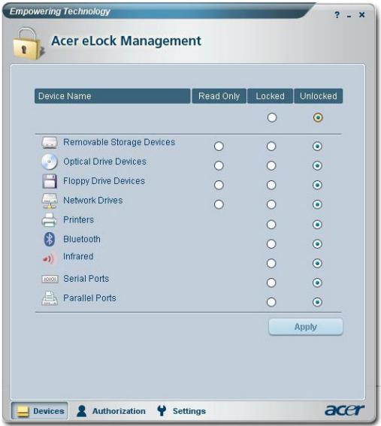Set Floppy Drive Devices to Unlocked
The width and height of the screenshot is (381, 426).
tap(317, 185)
